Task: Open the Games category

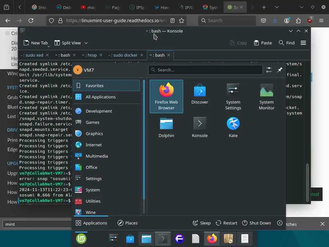Action: click(x=106, y=122)
